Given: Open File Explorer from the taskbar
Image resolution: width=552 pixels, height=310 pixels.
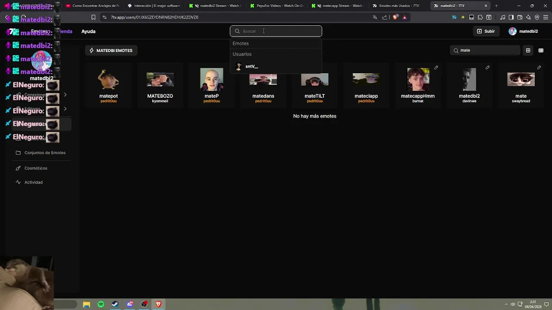Looking at the screenshot, I should [86, 304].
